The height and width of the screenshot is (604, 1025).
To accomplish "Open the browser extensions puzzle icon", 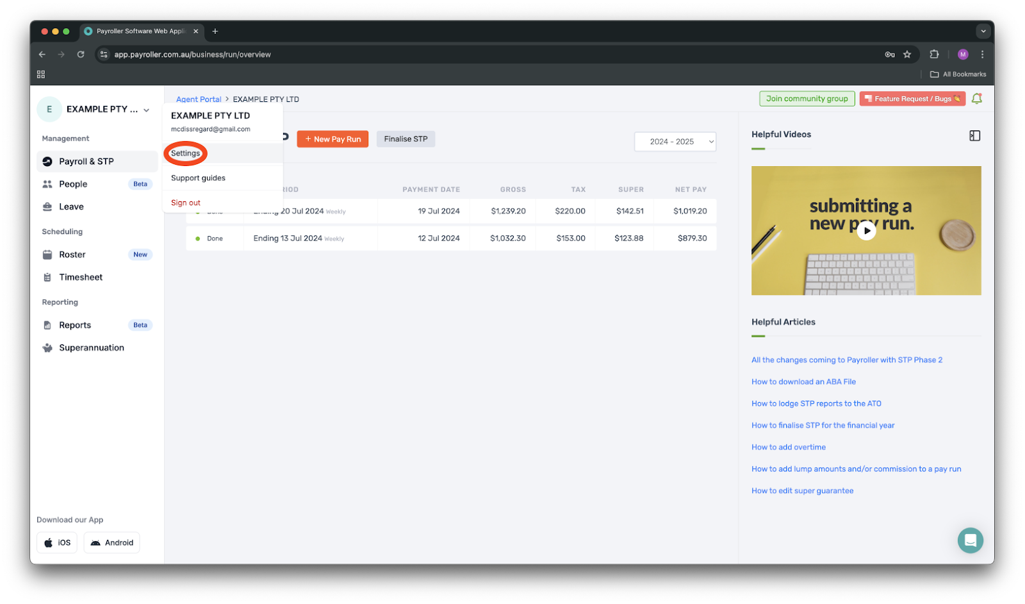I will tap(934, 55).
